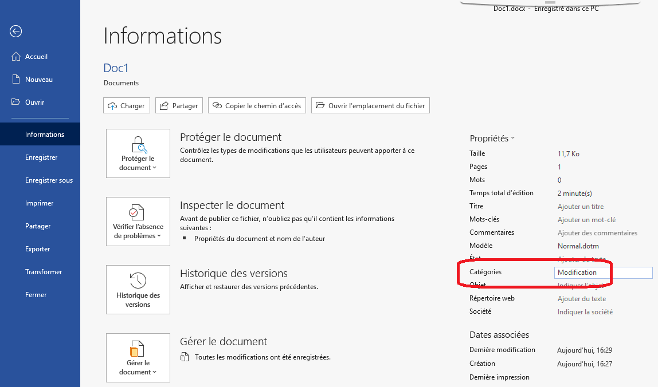Click Ajouter un titre field
The image size is (658, 387).
[x=580, y=207]
